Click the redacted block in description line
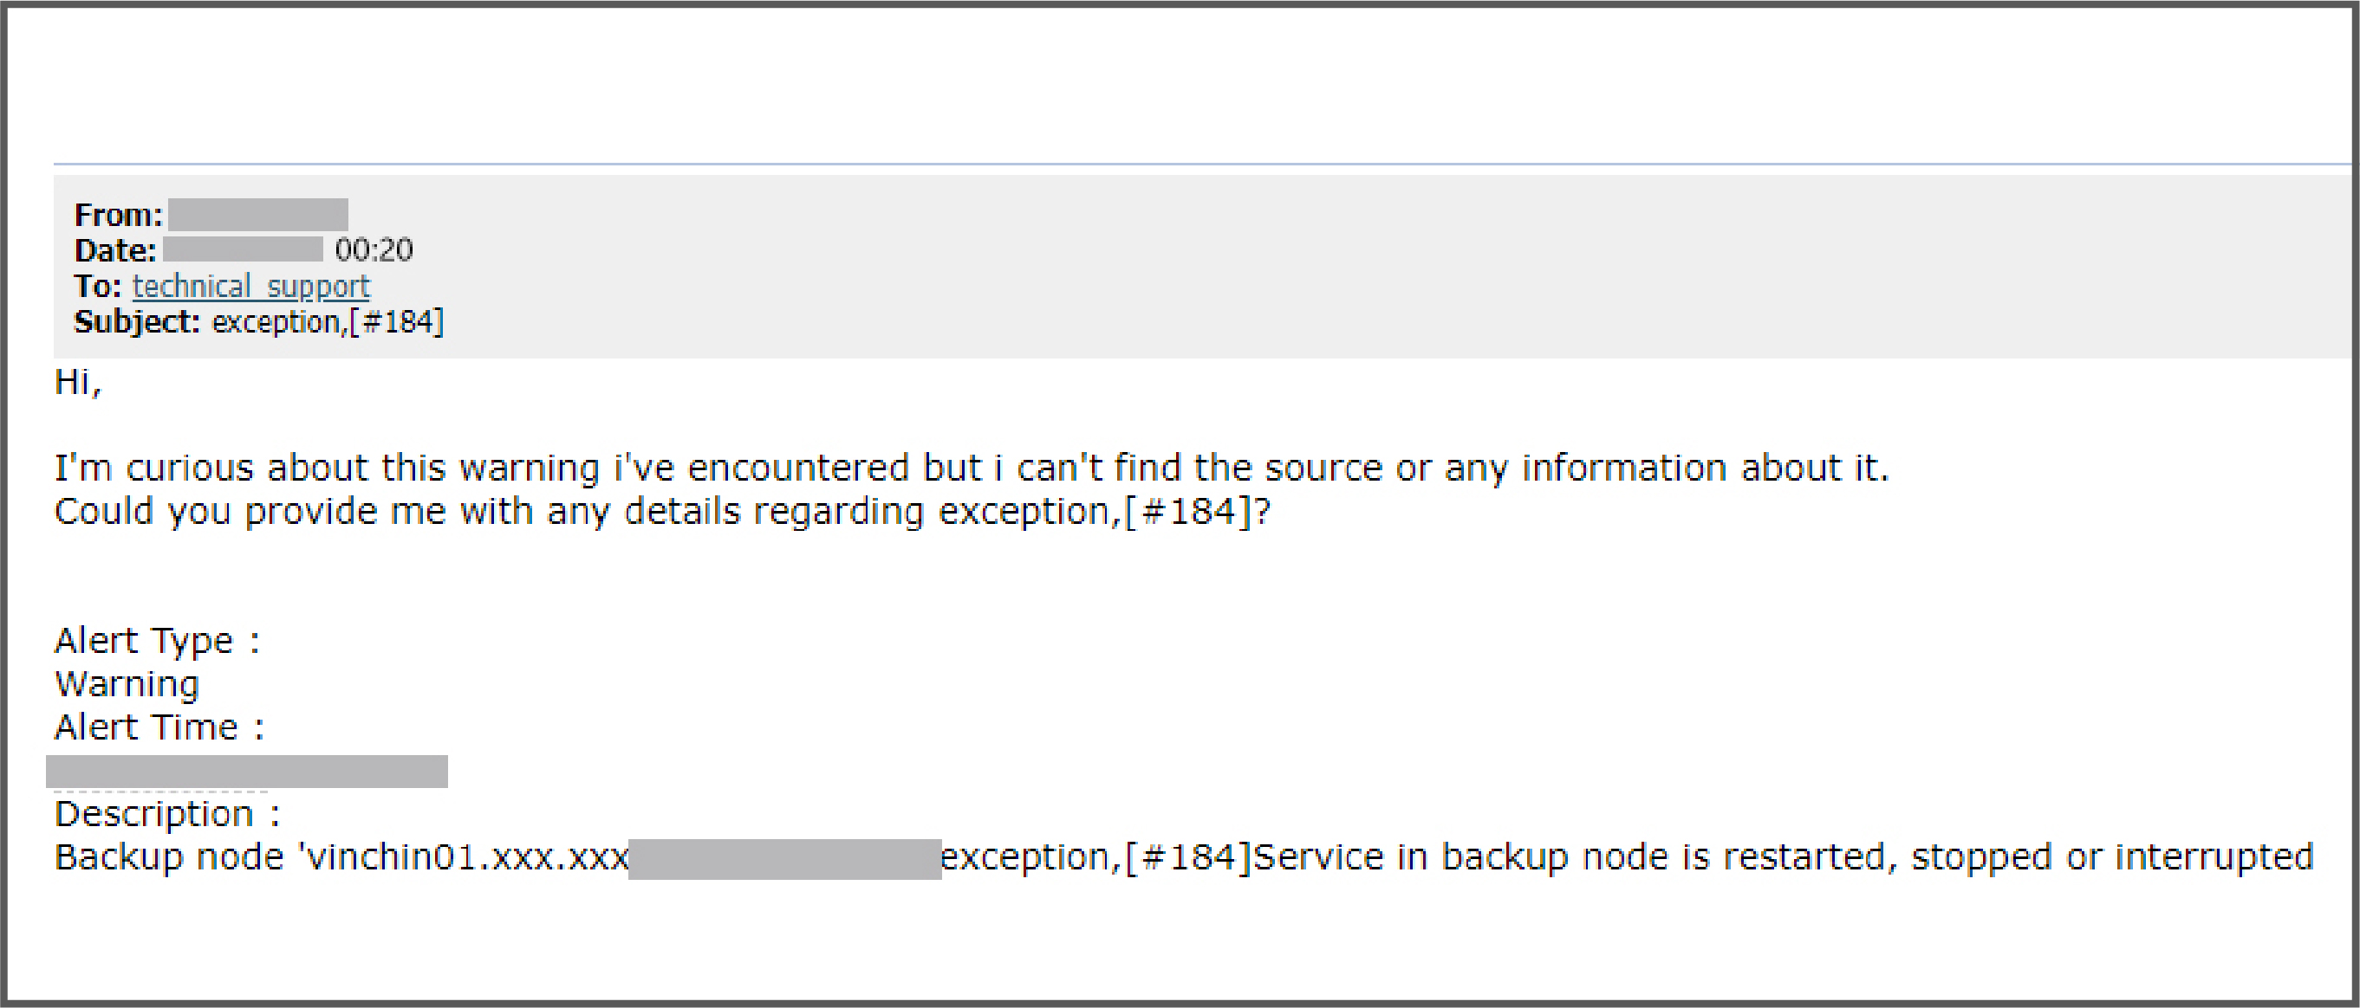 pos(784,859)
